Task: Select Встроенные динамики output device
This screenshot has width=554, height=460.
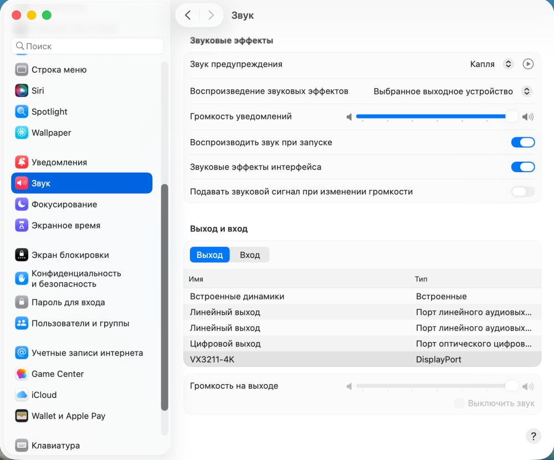Action: click(362, 297)
